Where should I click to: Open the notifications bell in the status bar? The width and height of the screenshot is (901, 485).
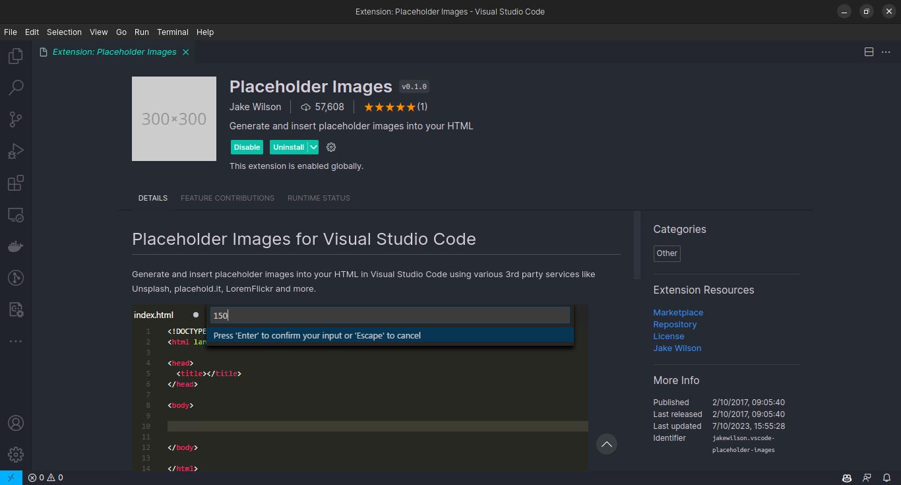886,477
